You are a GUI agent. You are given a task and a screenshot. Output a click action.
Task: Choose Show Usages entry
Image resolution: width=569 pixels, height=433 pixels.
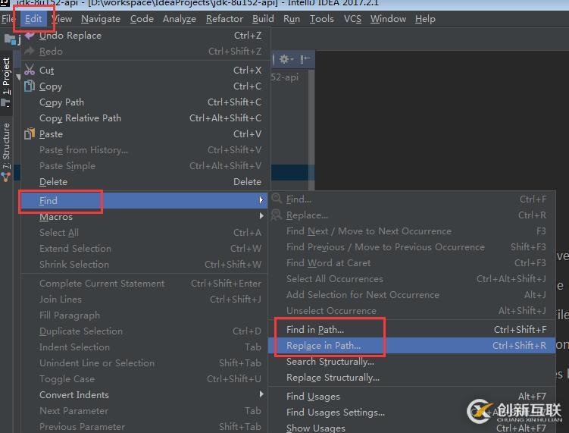tap(412, 428)
